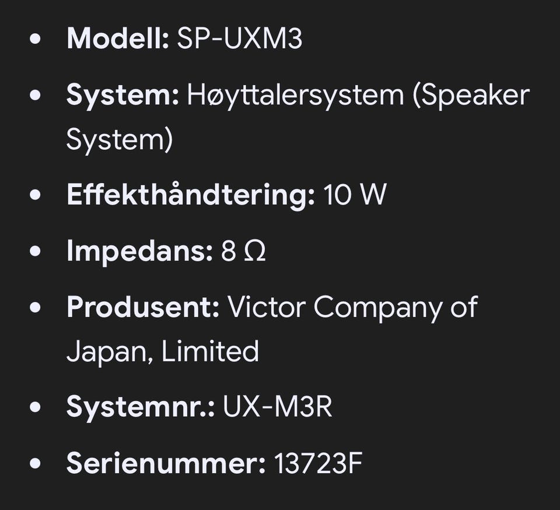560x510 pixels.
Task: Select the SP-UXM3 model value
Action: pyautogui.click(x=240, y=38)
